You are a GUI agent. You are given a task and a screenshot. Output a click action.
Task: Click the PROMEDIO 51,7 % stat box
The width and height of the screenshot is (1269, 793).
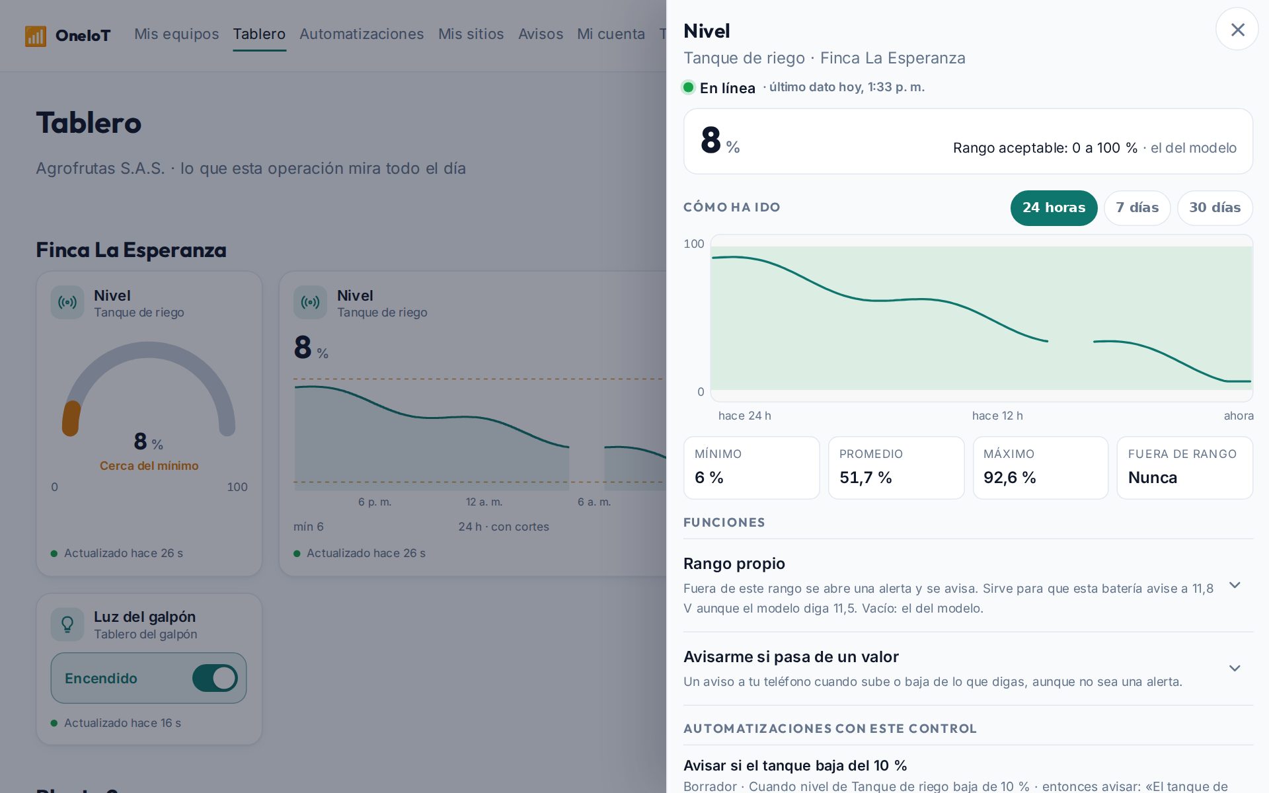coord(896,468)
